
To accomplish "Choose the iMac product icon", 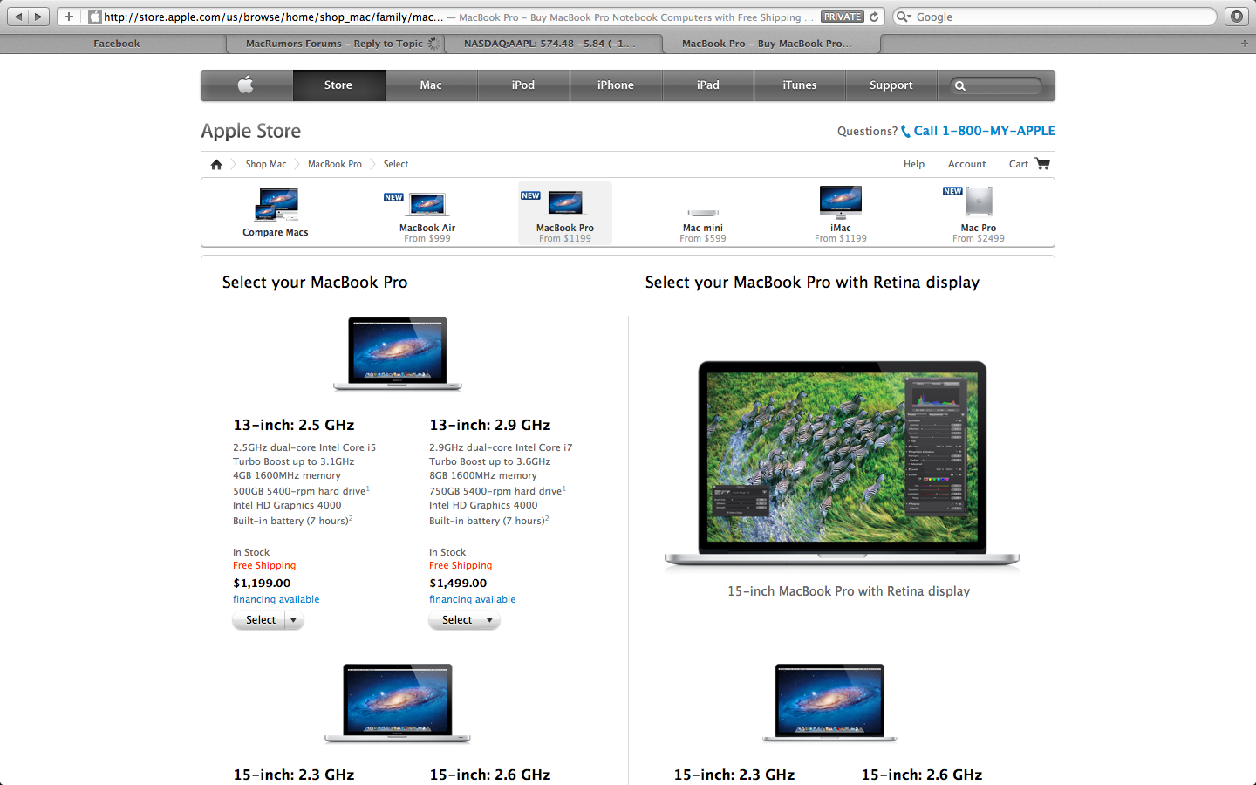I will pyautogui.click(x=841, y=202).
